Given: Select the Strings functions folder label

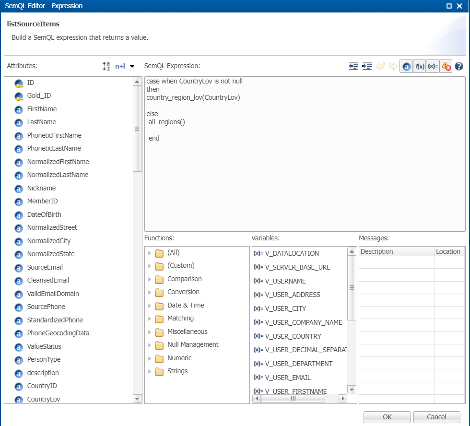Looking at the screenshot, I should (x=177, y=371).
